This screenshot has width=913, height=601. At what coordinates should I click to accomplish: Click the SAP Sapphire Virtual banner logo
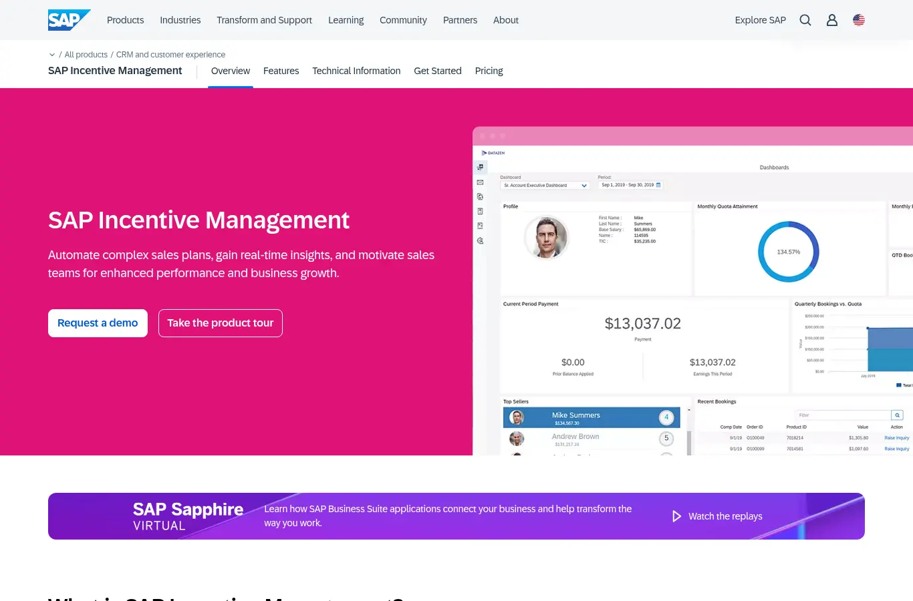[x=188, y=516]
